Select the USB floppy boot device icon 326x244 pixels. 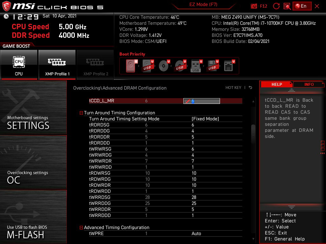point(213,66)
